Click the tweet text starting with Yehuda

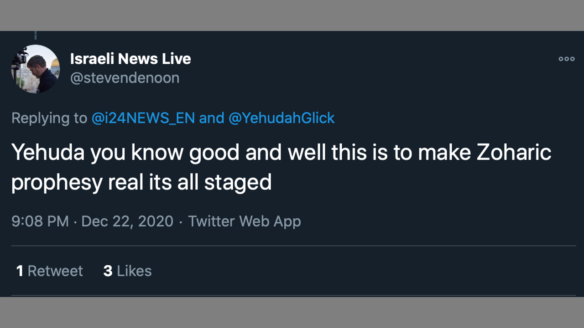[182, 153]
